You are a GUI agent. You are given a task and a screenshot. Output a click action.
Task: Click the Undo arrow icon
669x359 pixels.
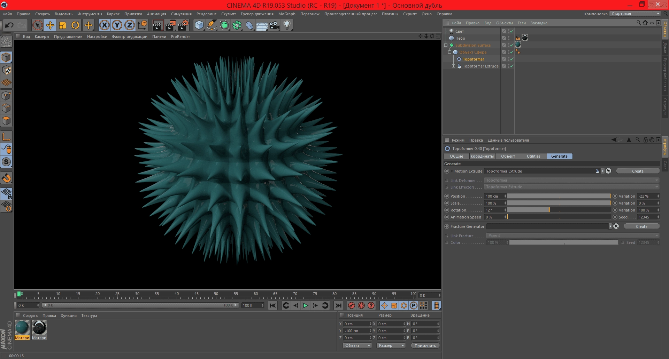[9, 25]
